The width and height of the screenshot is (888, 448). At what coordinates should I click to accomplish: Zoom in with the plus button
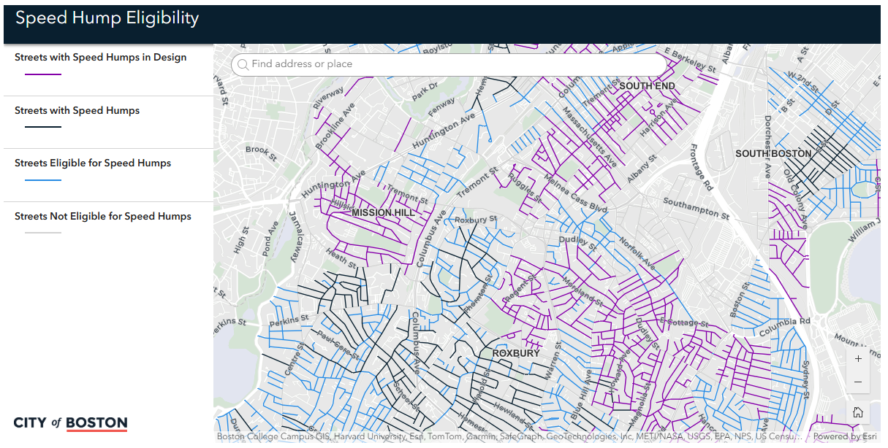point(858,359)
